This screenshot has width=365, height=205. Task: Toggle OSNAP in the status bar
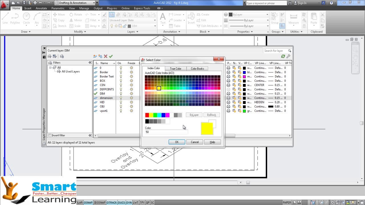pos(88,202)
